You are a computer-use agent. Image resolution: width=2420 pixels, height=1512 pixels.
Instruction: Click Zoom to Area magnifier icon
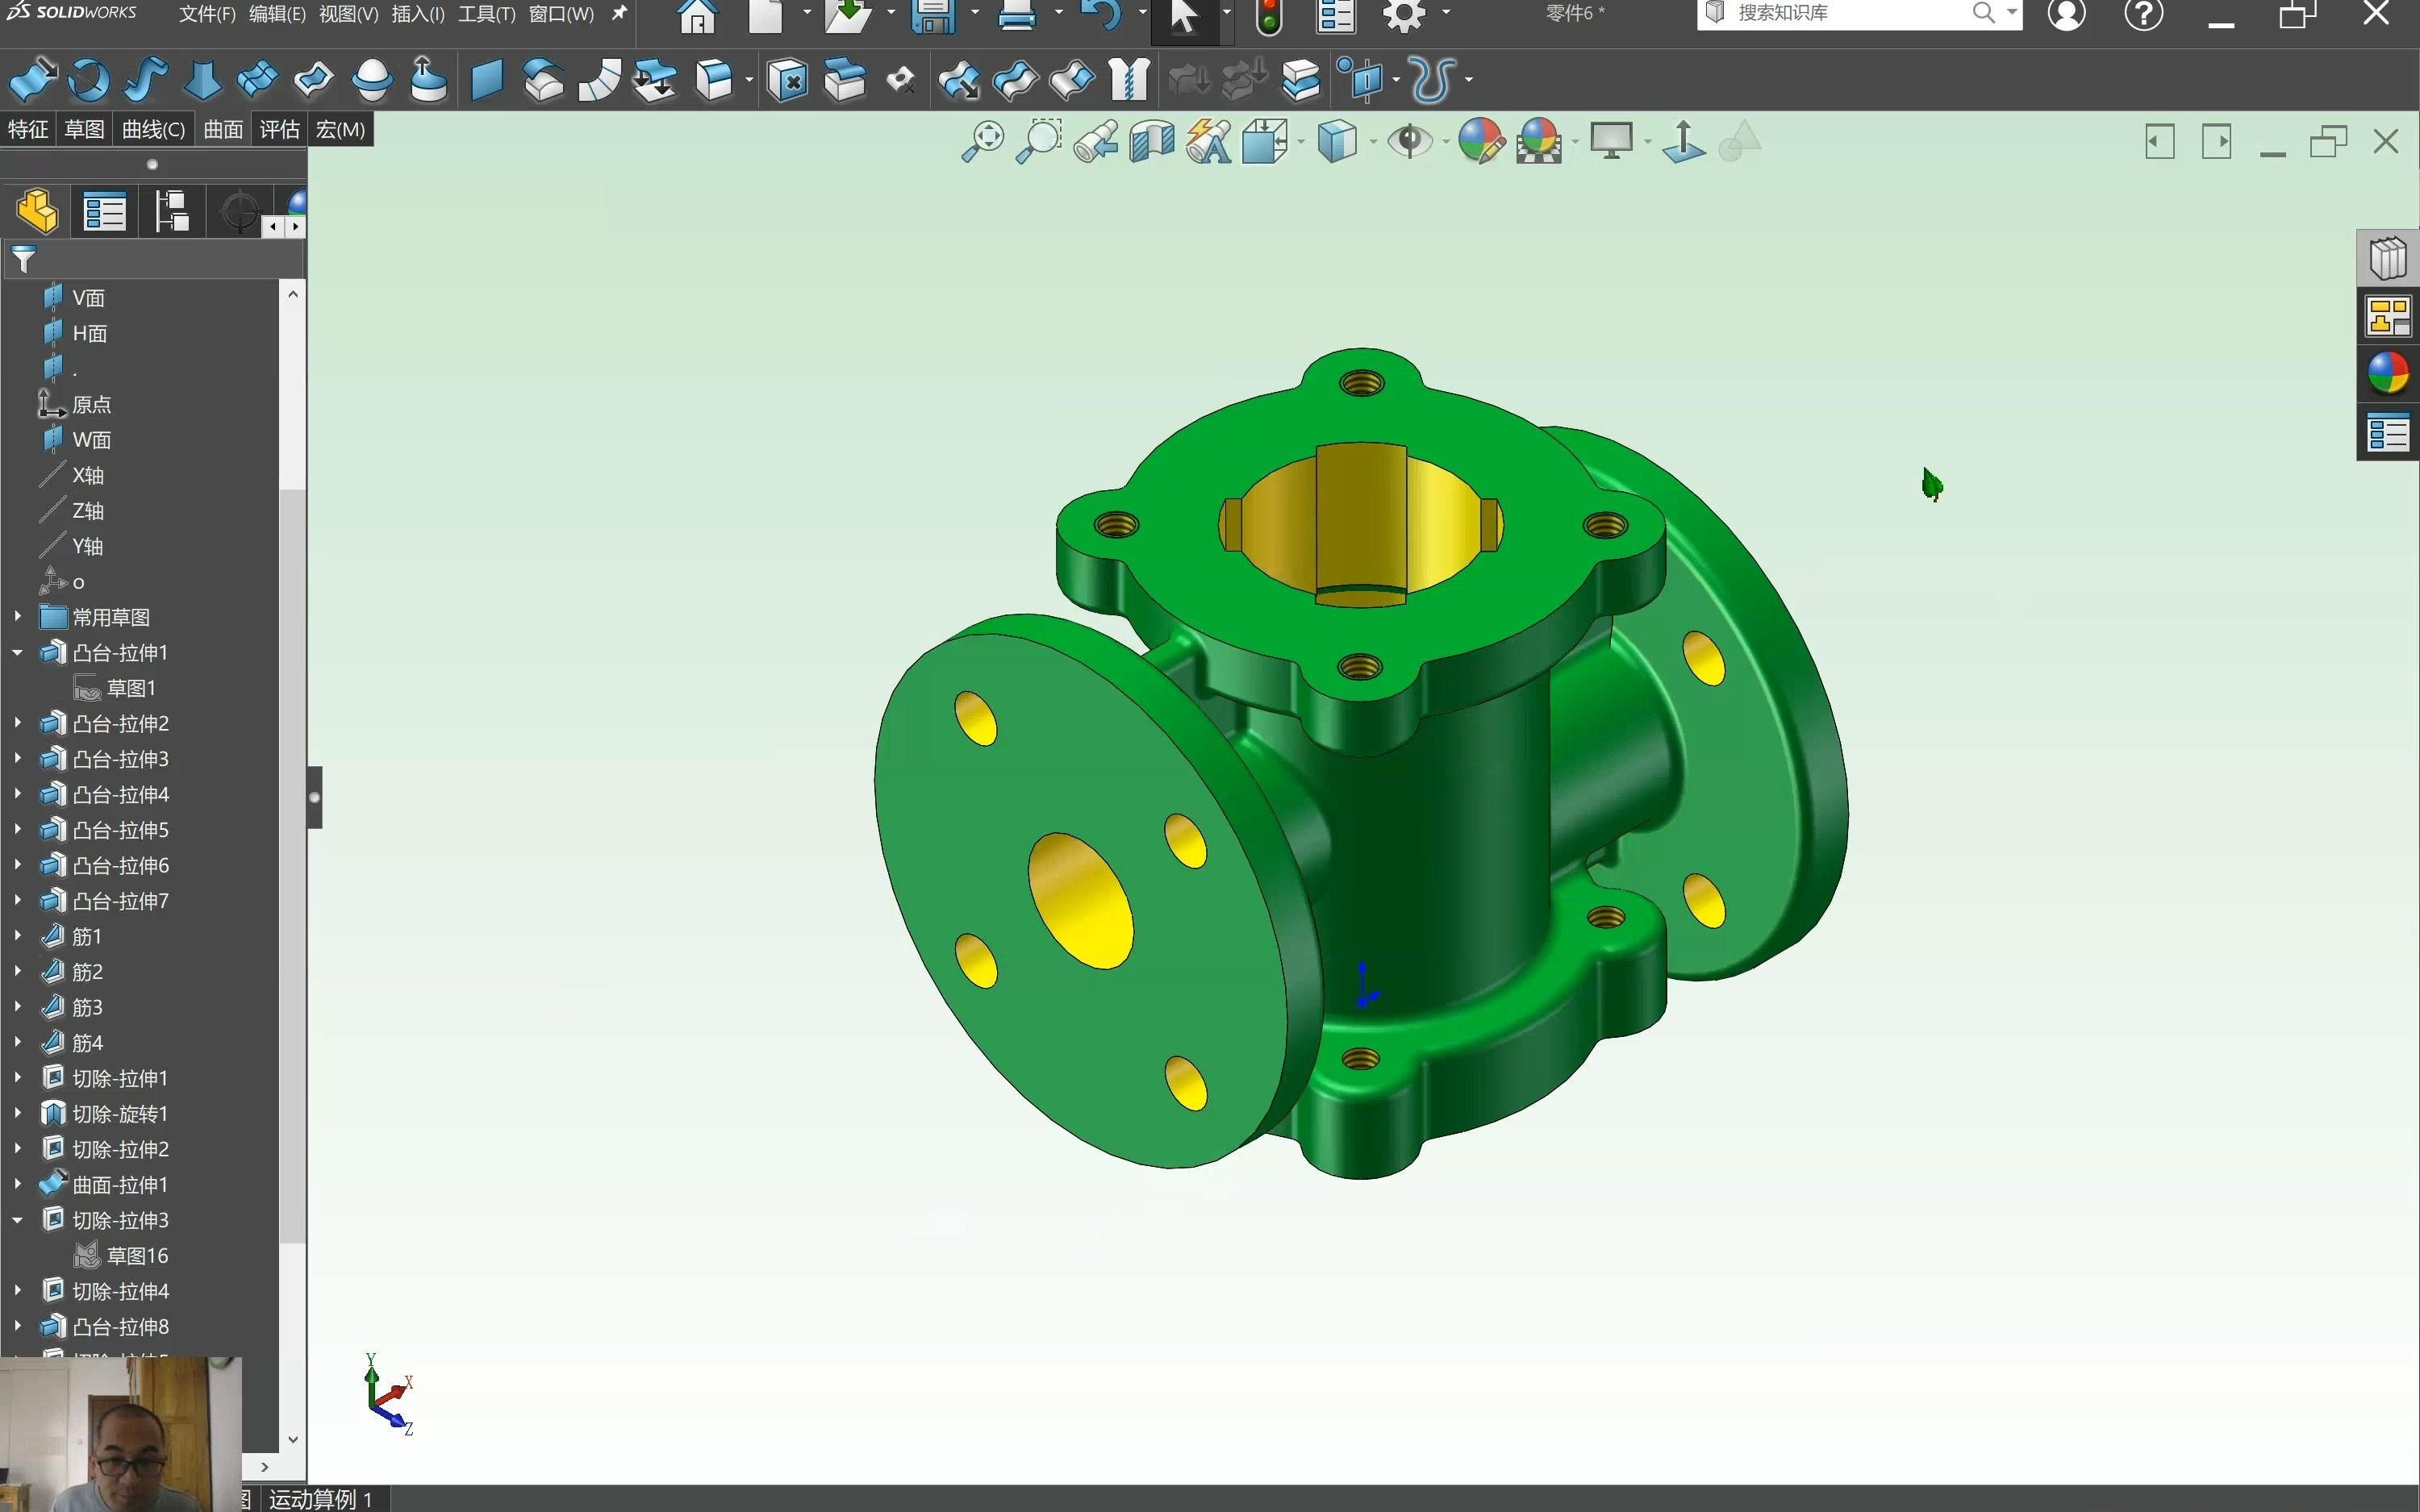pos(1039,141)
